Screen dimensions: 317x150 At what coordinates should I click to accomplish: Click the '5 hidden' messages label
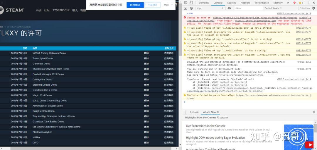click(305, 8)
